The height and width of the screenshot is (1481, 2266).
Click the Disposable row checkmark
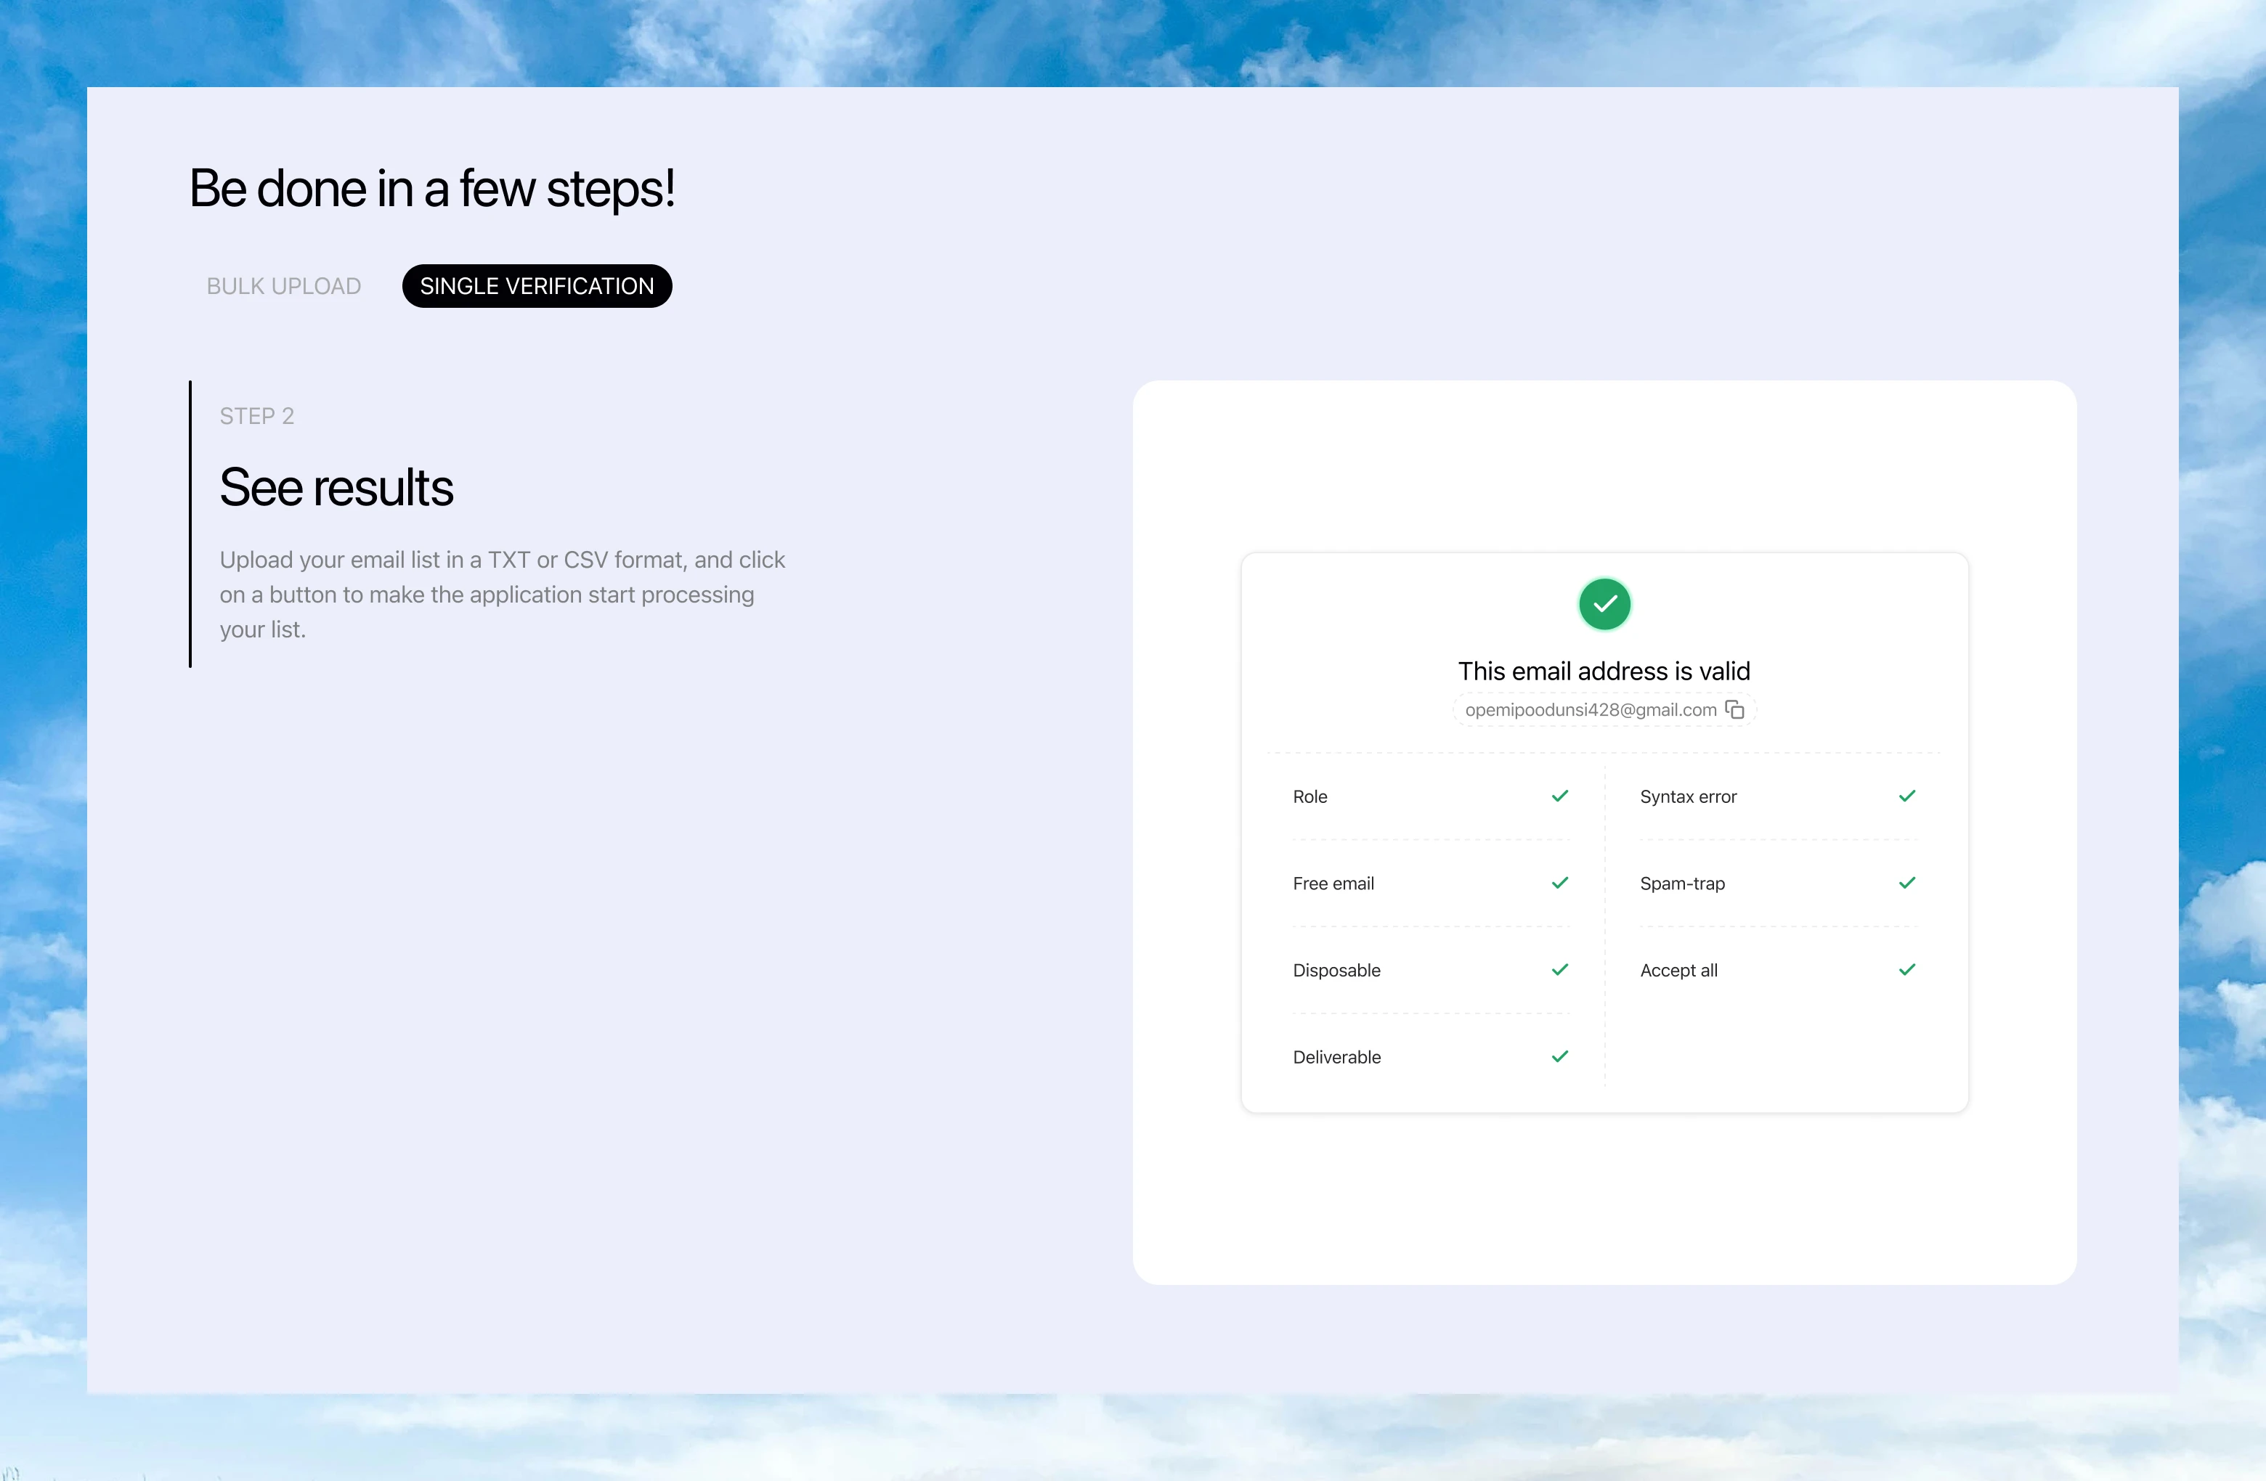coord(1559,970)
